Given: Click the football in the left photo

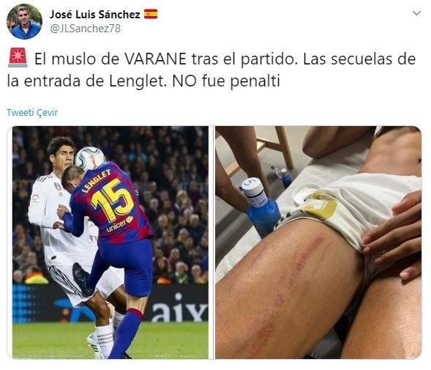Looking at the screenshot, I should pos(90,158).
